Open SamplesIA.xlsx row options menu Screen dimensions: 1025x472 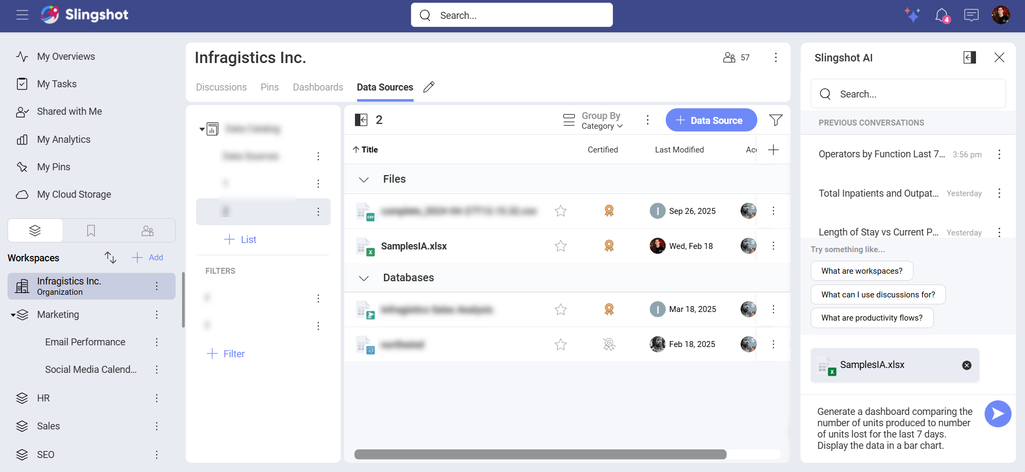[x=773, y=246]
